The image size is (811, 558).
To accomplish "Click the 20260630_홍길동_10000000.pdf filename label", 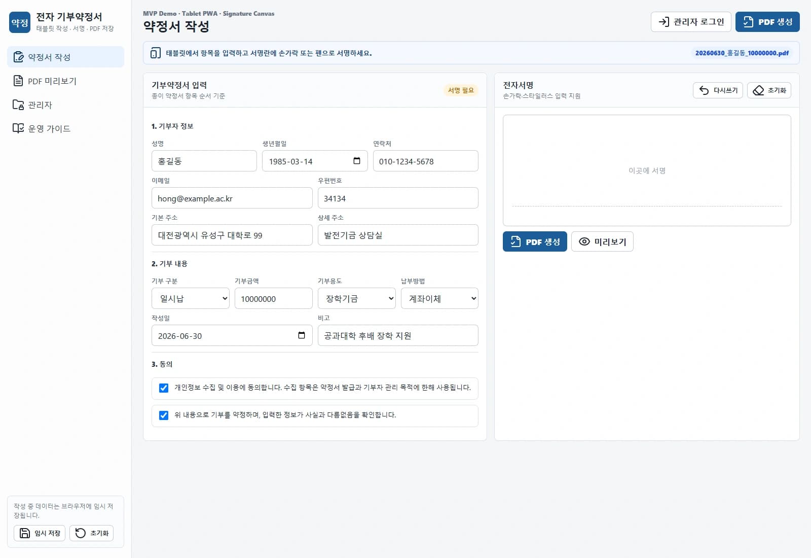I will pyautogui.click(x=742, y=53).
